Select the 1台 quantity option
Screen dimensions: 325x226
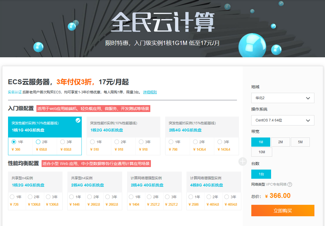[261, 174]
